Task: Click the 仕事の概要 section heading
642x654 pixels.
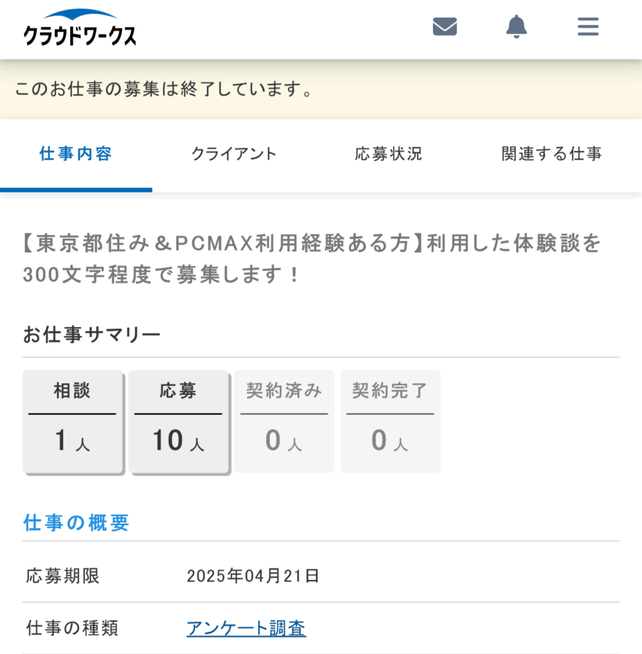Action: (76, 522)
